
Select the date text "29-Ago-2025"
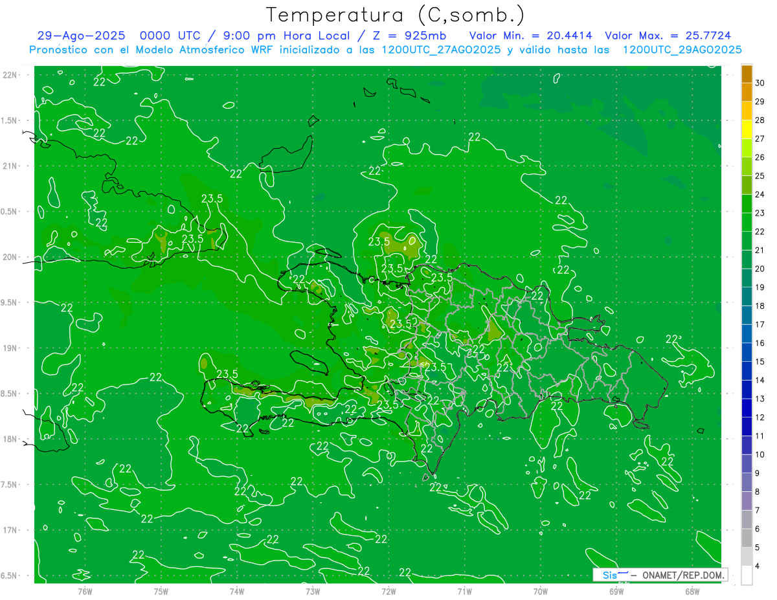click(x=80, y=36)
